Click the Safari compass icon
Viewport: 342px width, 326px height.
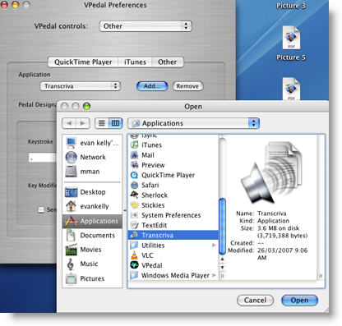(134, 185)
